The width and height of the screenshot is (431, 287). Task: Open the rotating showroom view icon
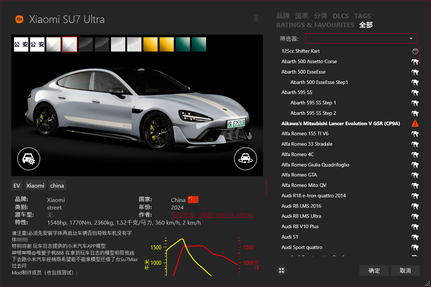coord(245,159)
